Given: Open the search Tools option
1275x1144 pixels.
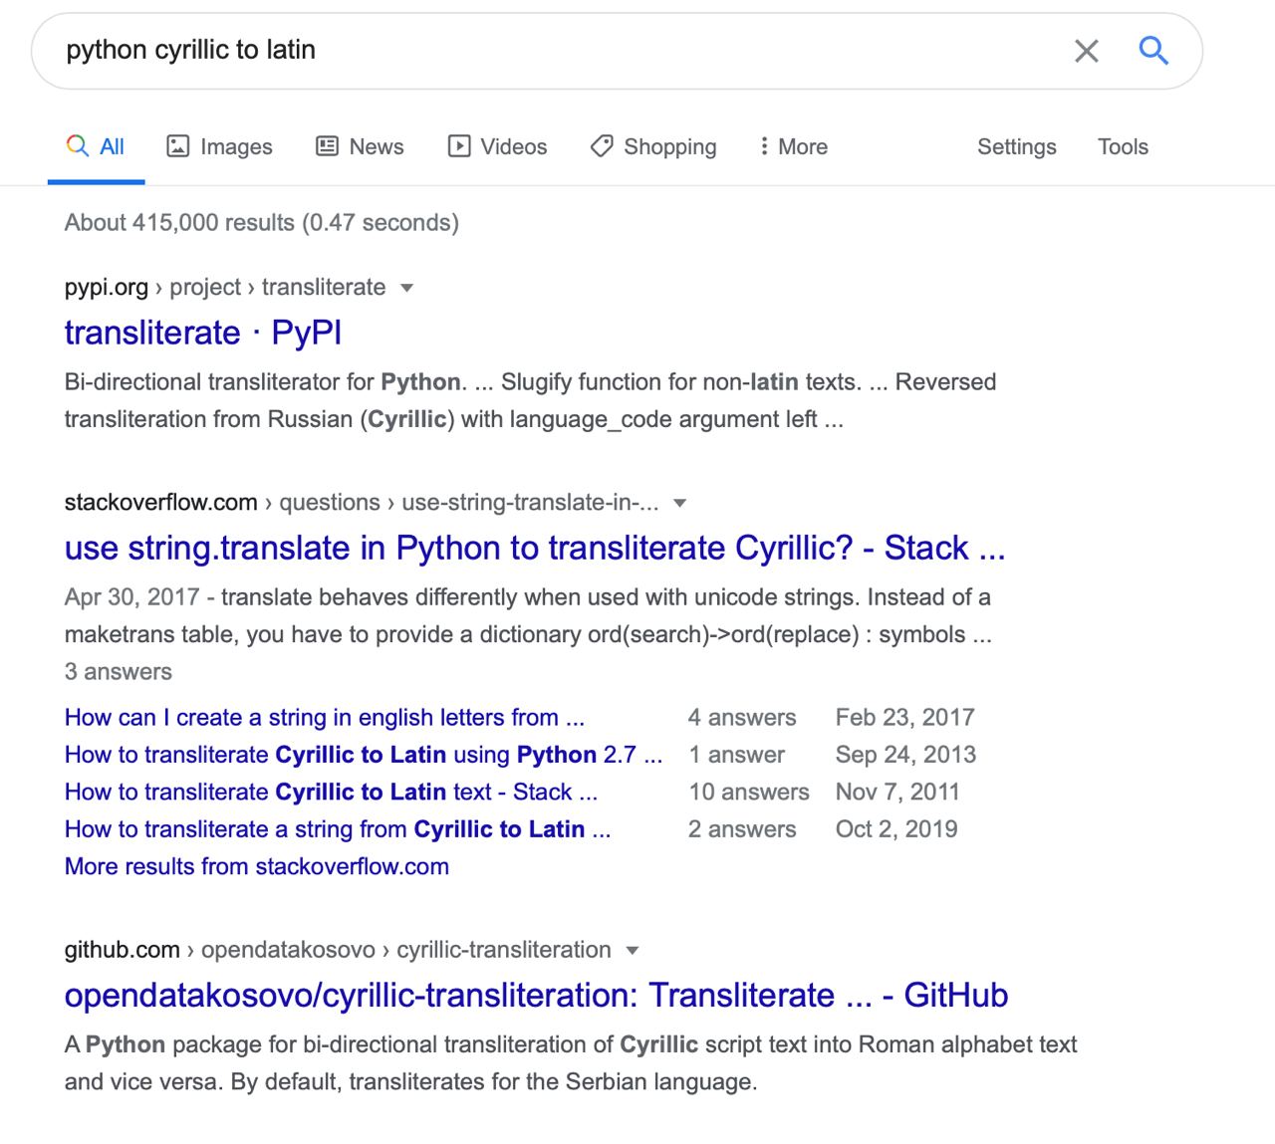Looking at the screenshot, I should click(1123, 147).
